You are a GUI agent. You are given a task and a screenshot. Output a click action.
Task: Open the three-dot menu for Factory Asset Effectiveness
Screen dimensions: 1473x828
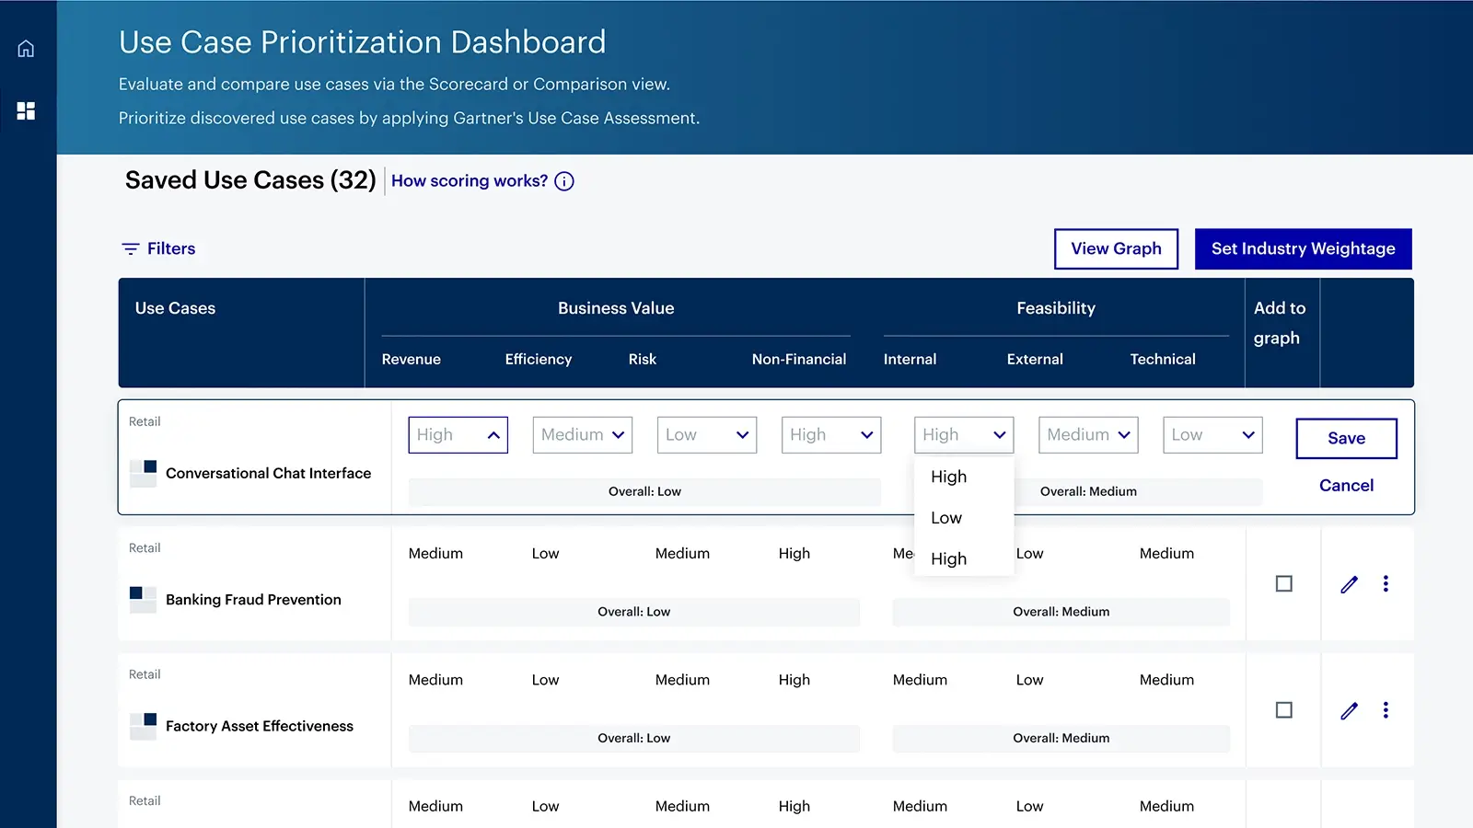pyautogui.click(x=1386, y=710)
